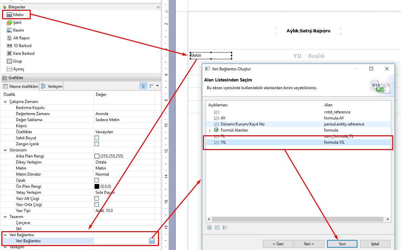The height and width of the screenshot is (250, 401).
Task: Click the Arka Plan Rengi white swatch
Action: pos(97,156)
